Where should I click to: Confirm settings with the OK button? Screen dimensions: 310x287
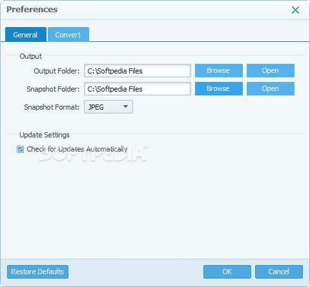pyautogui.click(x=227, y=272)
